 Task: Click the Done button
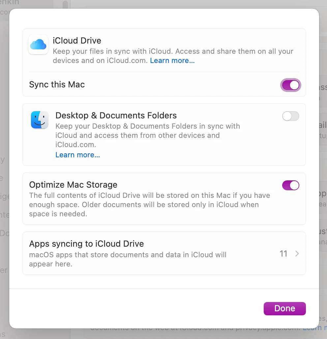284,309
